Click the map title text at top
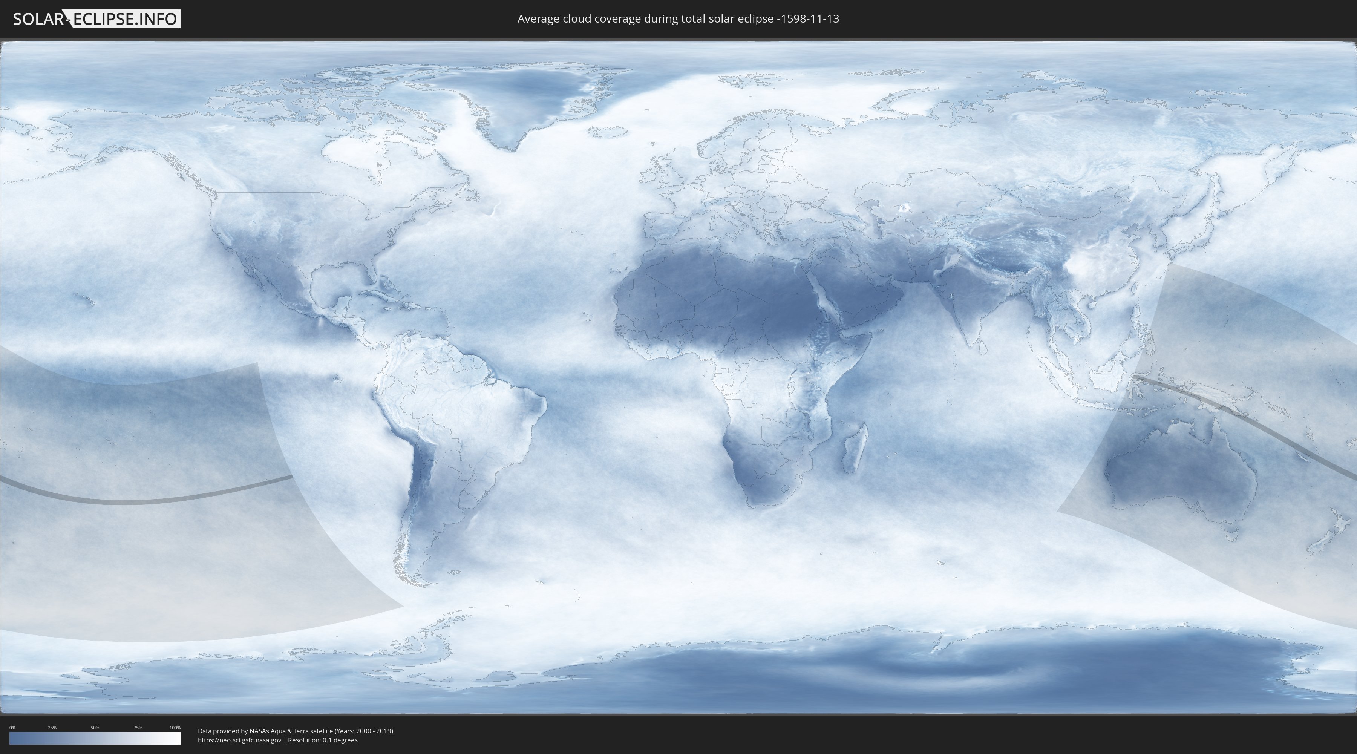1357x754 pixels. (x=678, y=19)
